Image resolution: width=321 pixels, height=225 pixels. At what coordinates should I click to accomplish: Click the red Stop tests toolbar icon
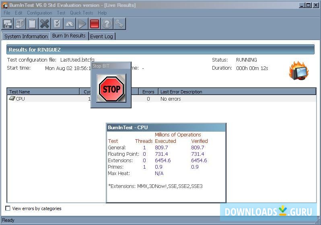point(95,24)
